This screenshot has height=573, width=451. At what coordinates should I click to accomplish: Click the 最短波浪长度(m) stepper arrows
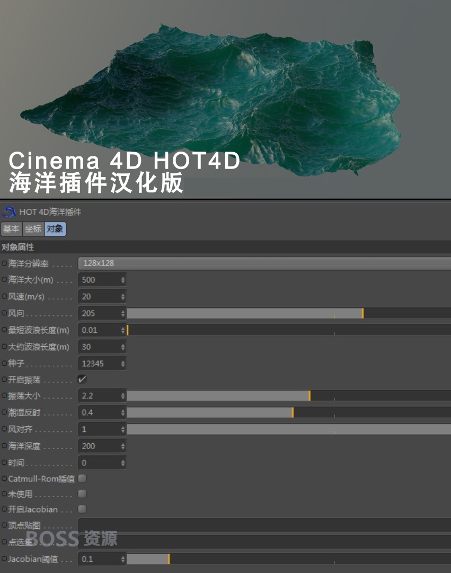(123, 330)
